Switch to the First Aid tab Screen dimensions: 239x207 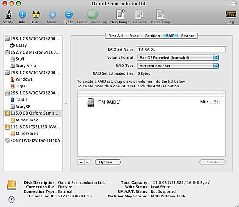pos(115,36)
